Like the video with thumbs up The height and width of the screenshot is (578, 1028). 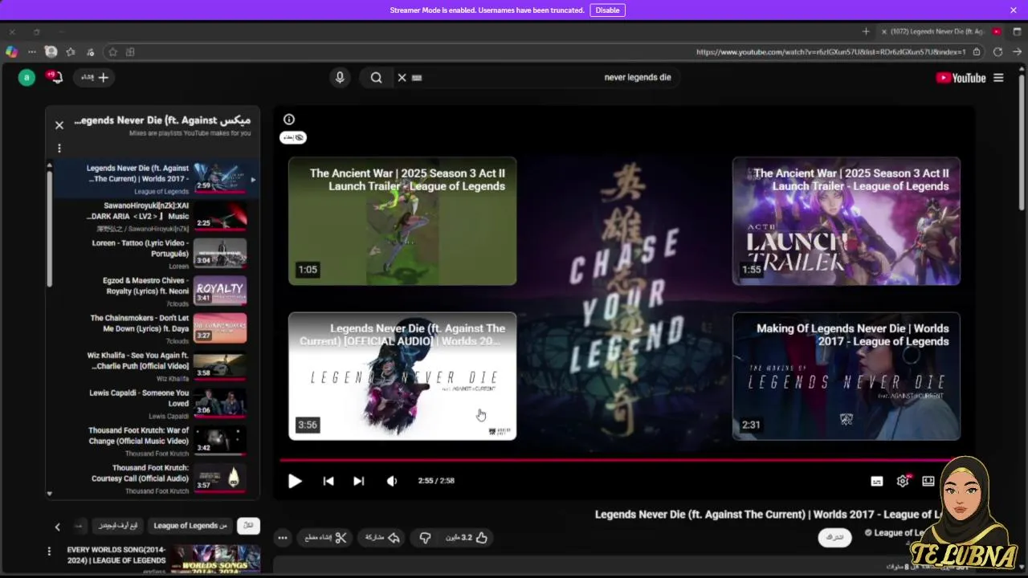(x=467, y=538)
